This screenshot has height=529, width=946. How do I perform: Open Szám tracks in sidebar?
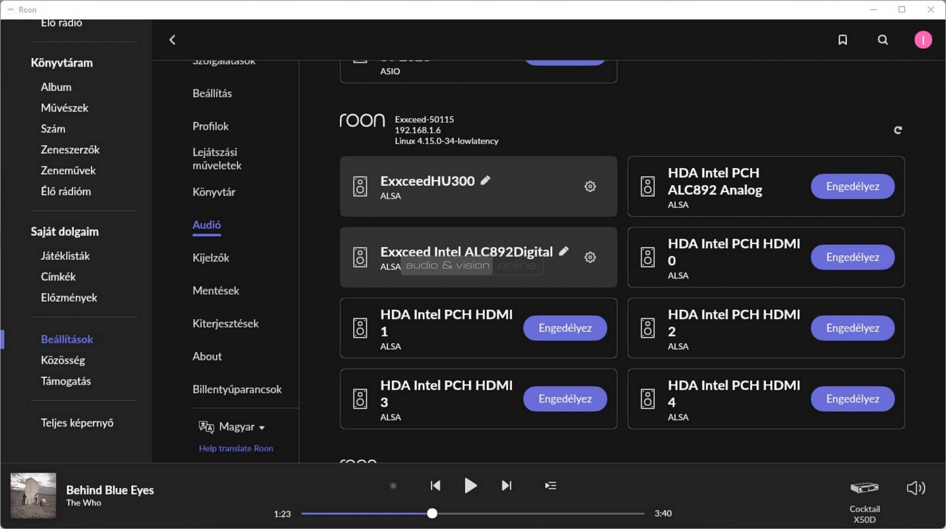click(x=53, y=129)
